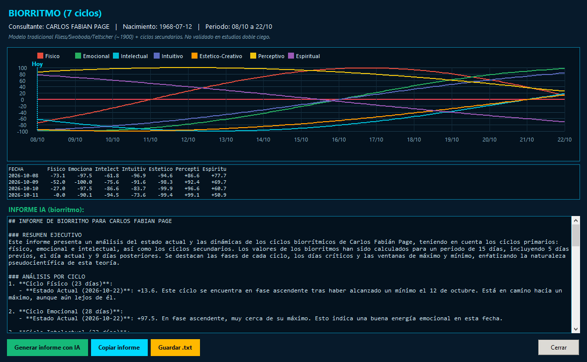Click the report scrollbar thumb

[576, 235]
